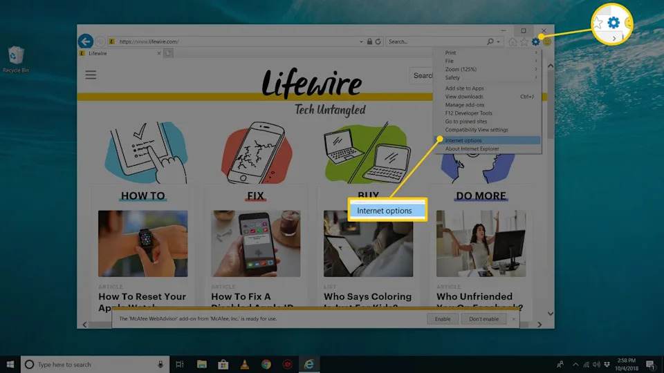This screenshot has height=373, width=664.
Task: Click the Favorites star icon
Action: tap(524, 42)
